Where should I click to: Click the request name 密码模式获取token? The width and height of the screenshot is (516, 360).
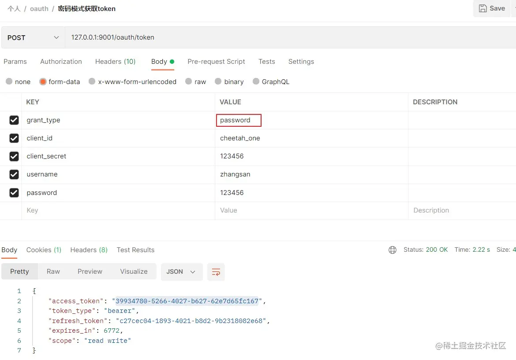click(x=86, y=9)
